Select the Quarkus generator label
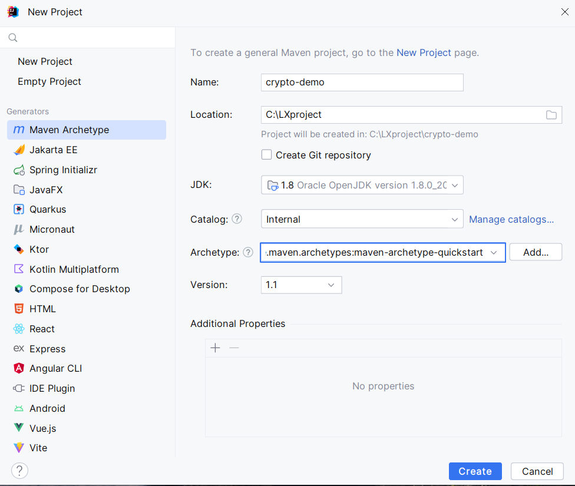Screen dimensions: 575x486 tap(48, 210)
